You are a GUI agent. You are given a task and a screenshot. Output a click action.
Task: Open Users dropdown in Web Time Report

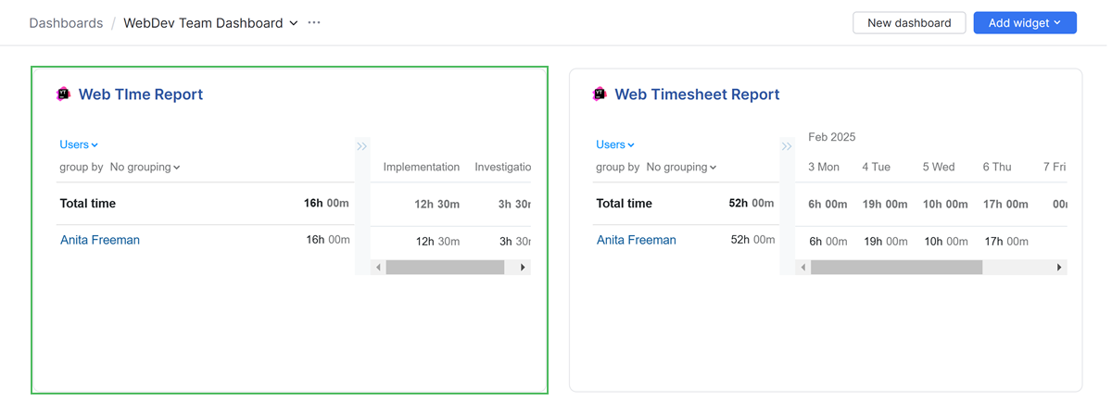click(x=79, y=144)
